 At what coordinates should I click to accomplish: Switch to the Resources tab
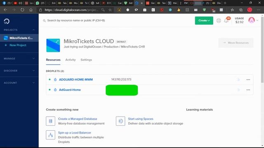pos(53,60)
